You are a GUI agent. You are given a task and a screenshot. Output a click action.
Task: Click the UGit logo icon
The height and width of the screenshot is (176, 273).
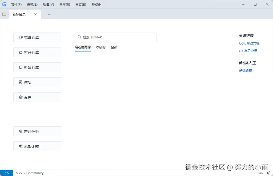coord(4,4)
